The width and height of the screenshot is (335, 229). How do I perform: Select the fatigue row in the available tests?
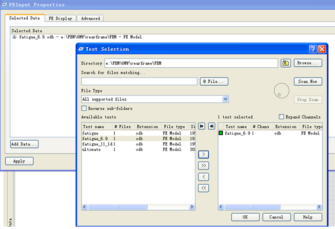tap(138, 133)
